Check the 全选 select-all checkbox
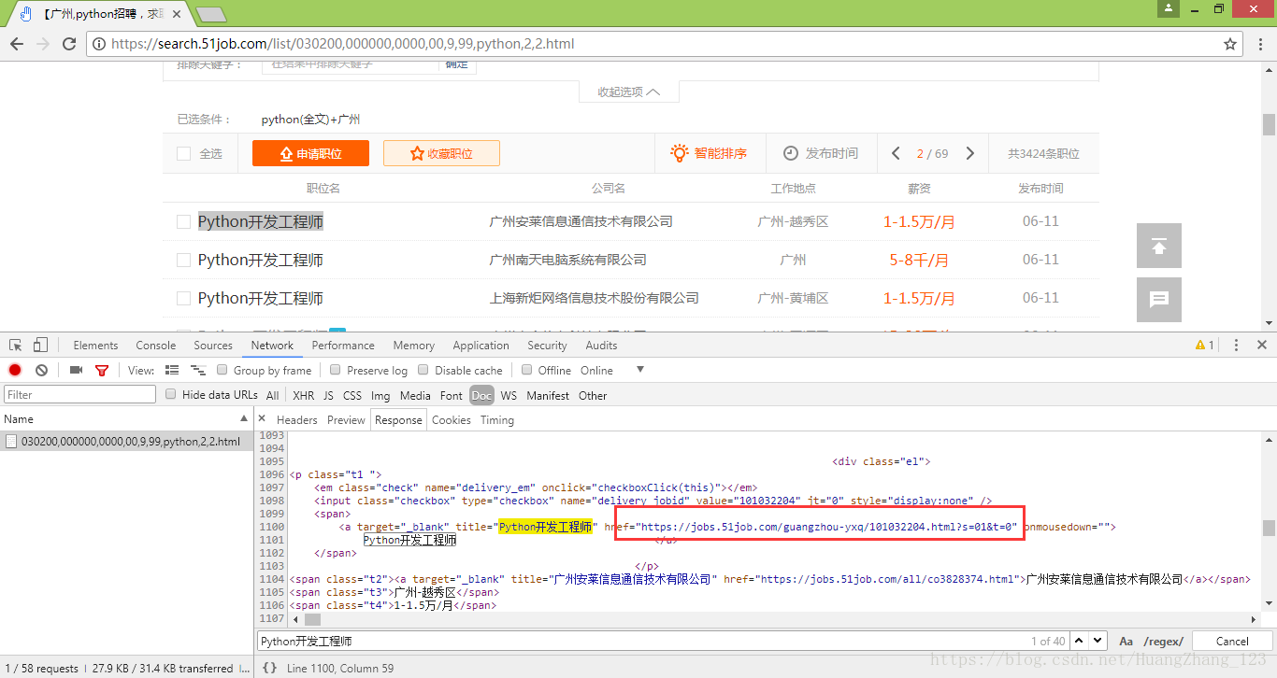This screenshot has height=678, width=1277. (184, 154)
